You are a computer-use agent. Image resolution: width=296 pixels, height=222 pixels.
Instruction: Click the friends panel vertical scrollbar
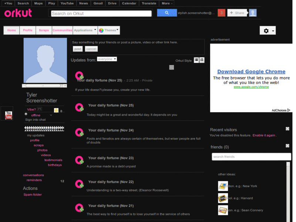tap(288, 192)
